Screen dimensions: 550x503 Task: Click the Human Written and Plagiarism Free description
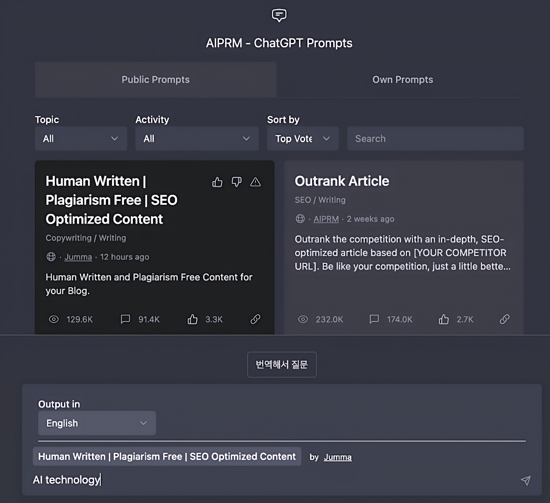coord(149,284)
